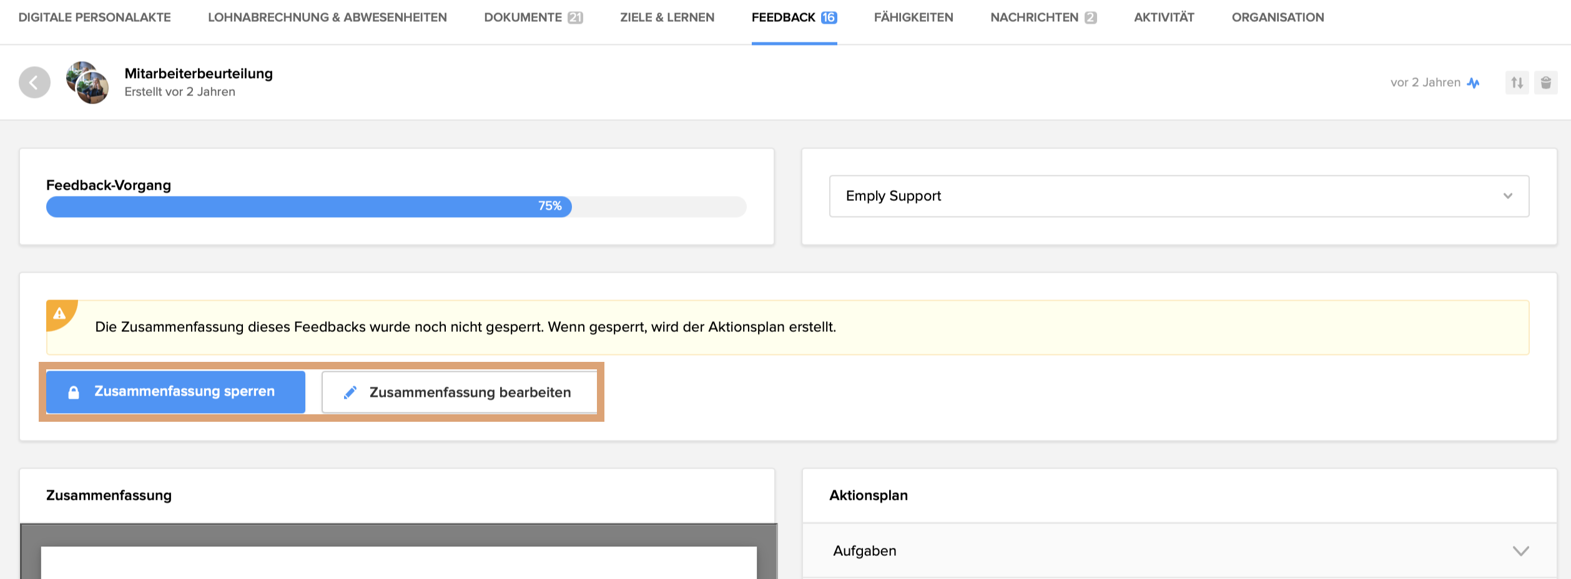
Task: Click the Dokumente count badge 21
Action: click(575, 17)
